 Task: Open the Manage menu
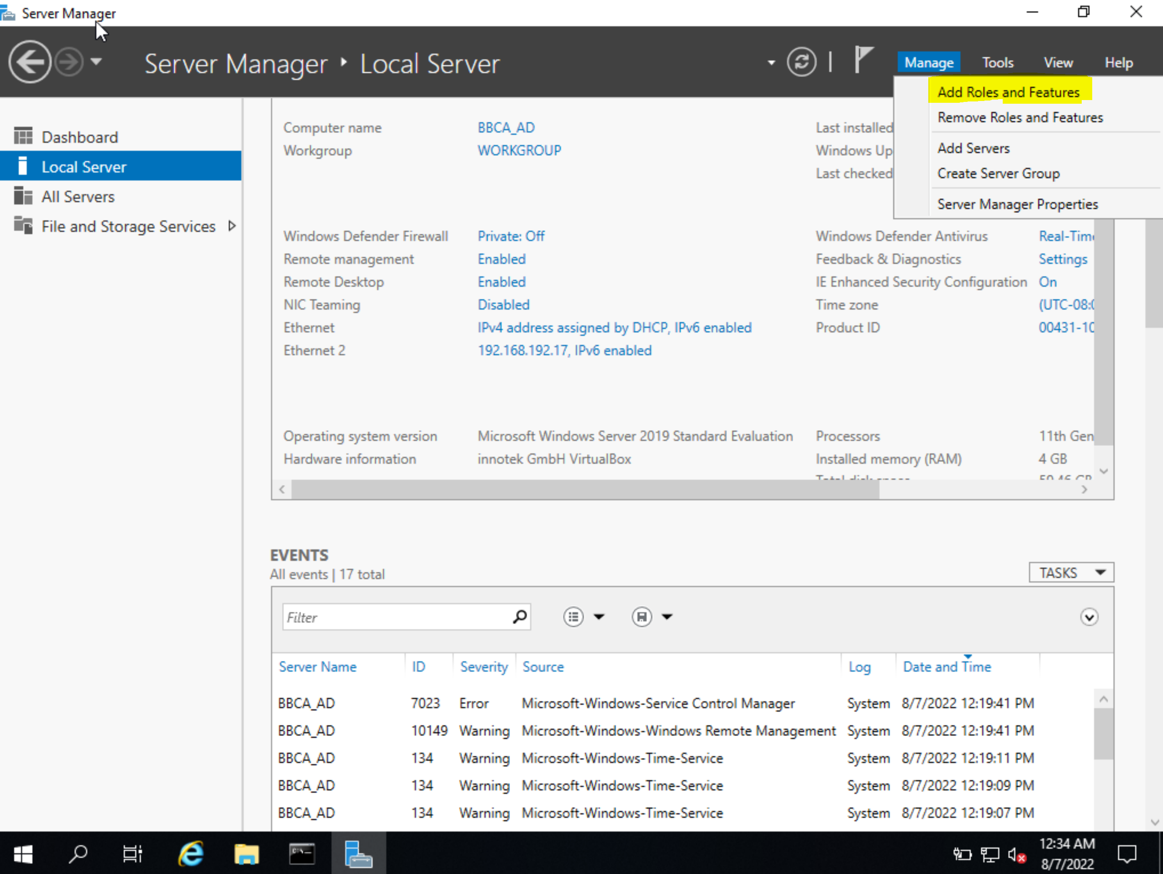[928, 63]
